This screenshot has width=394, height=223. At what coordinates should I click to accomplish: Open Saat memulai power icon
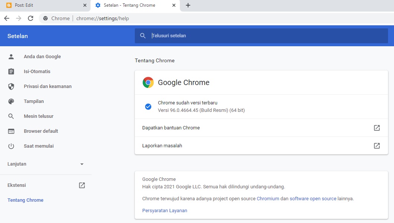point(11,146)
